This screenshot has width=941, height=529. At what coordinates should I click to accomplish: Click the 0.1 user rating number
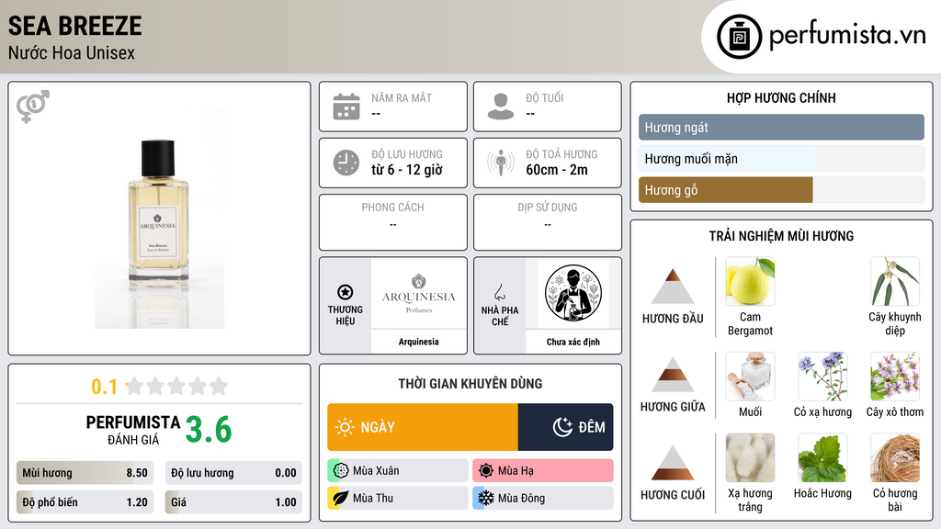pos(104,387)
